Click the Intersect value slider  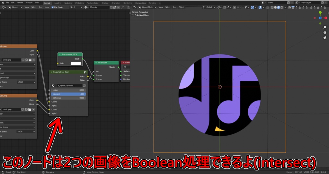(x=68, y=94)
